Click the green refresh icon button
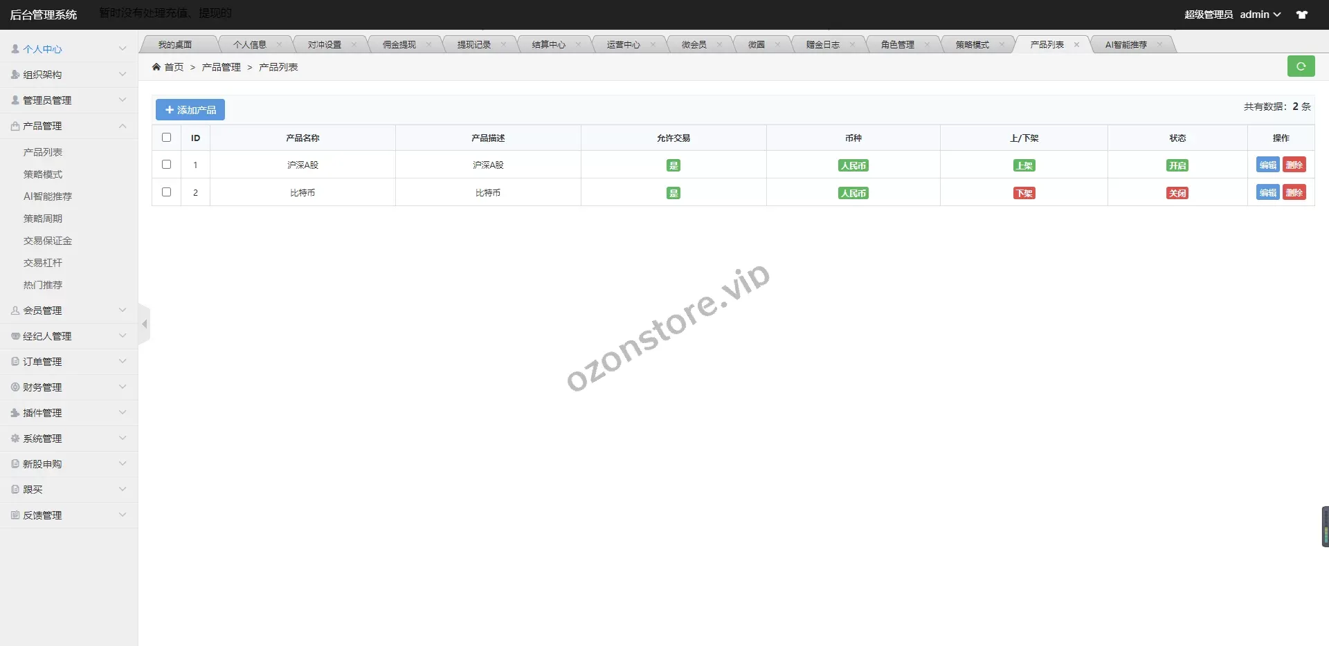This screenshot has height=646, width=1329. tap(1301, 66)
